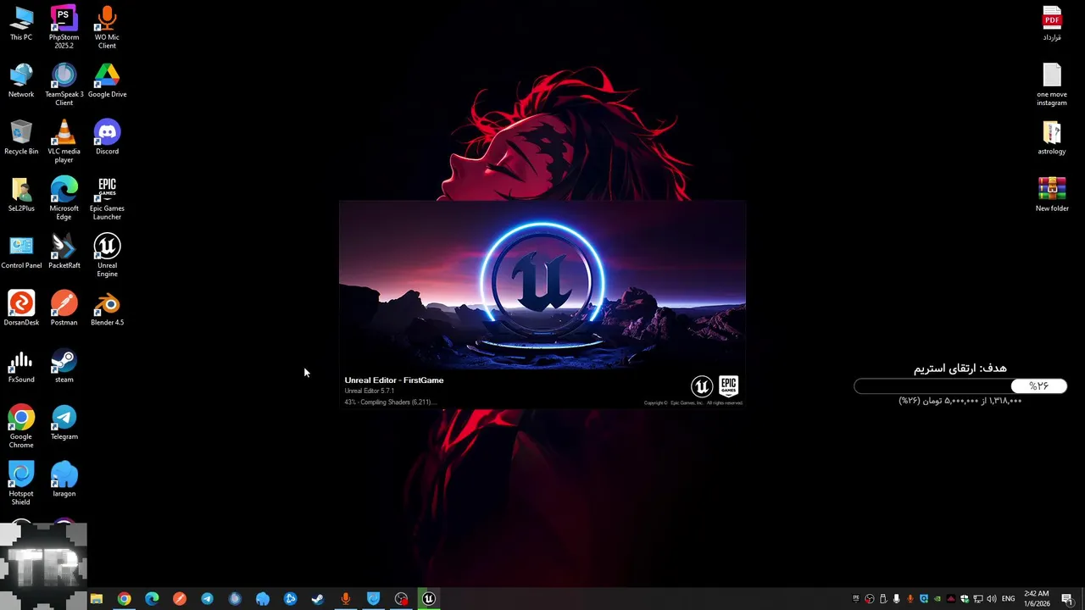Click the stream goal progress bar

(x=960, y=386)
